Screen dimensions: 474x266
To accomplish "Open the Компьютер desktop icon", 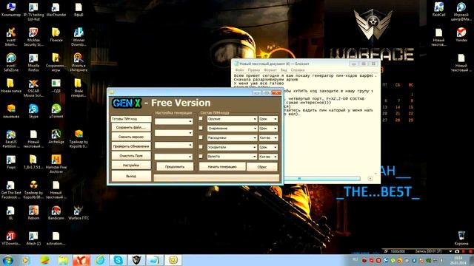I will coord(11,10).
